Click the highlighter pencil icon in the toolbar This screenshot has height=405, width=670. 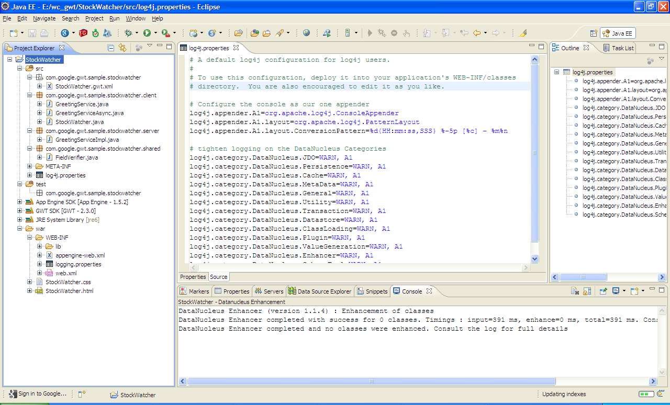(x=523, y=33)
